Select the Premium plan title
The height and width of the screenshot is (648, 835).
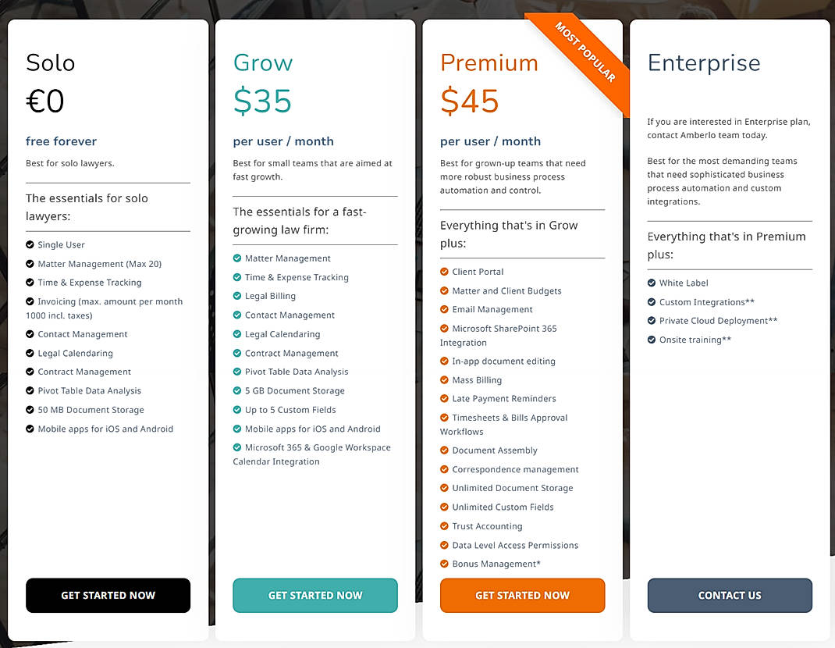click(x=489, y=62)
